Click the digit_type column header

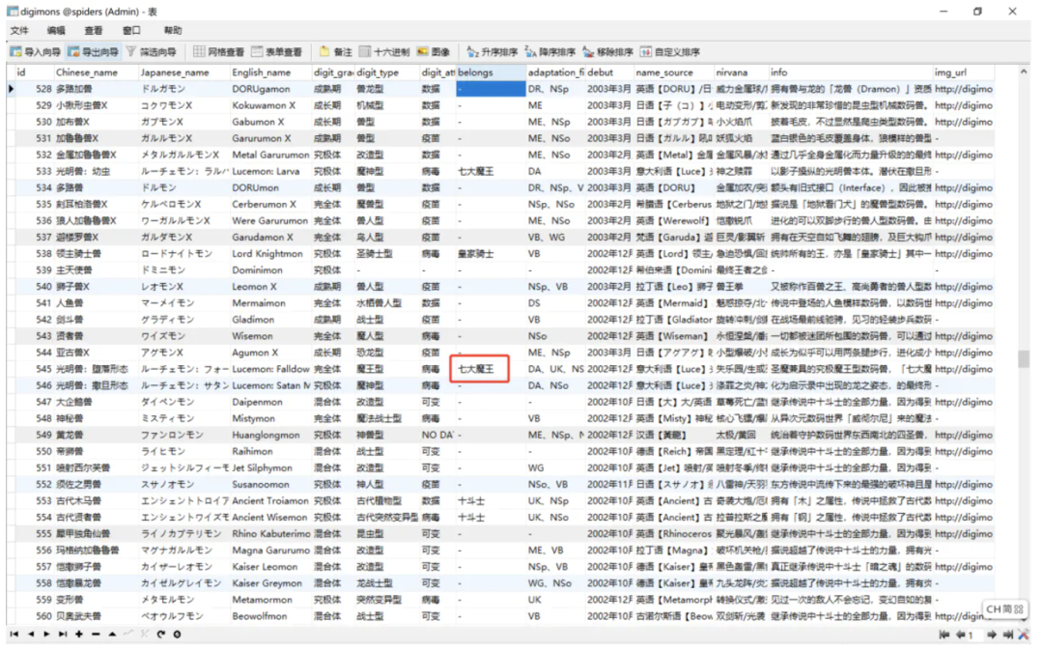coord(386,72)
